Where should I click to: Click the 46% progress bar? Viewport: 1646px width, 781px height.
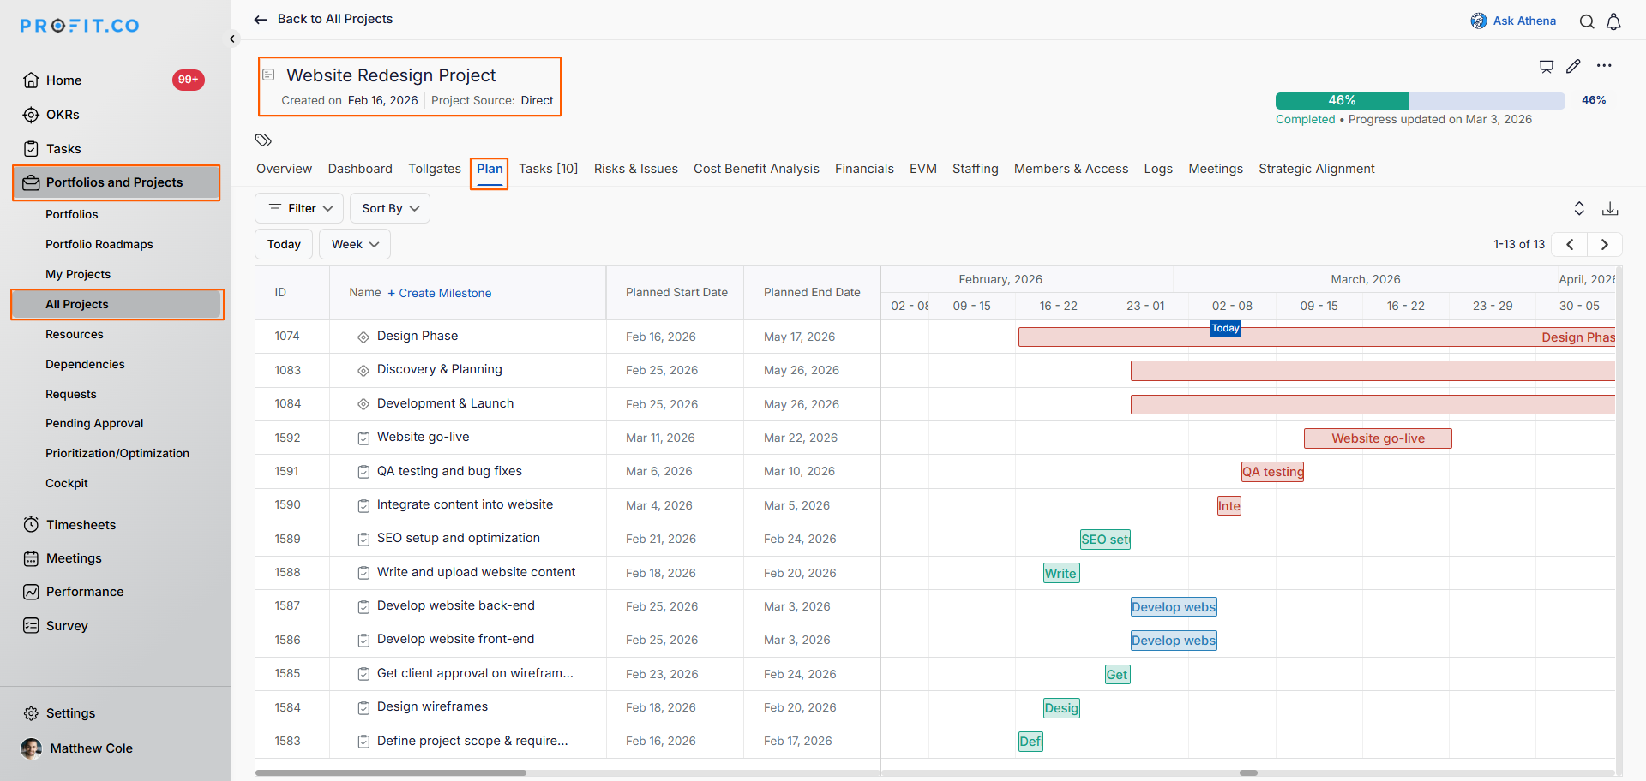1420,100
